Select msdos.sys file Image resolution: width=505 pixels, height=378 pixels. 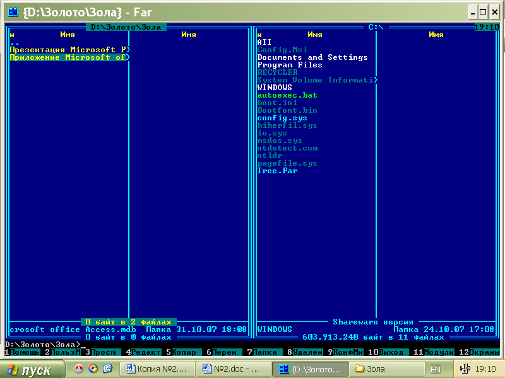click(280, 140)
